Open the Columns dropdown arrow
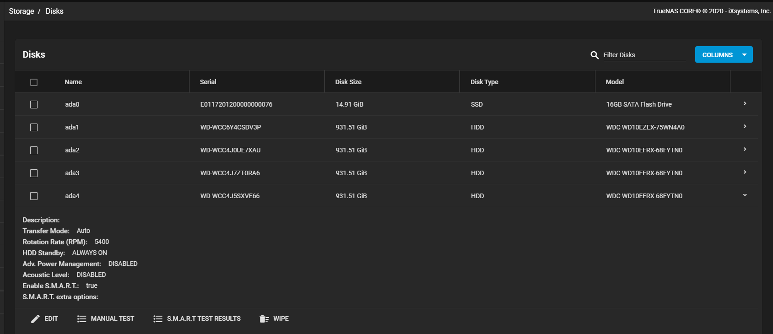Viewport: 773px width, 334px height. point(744,55)
